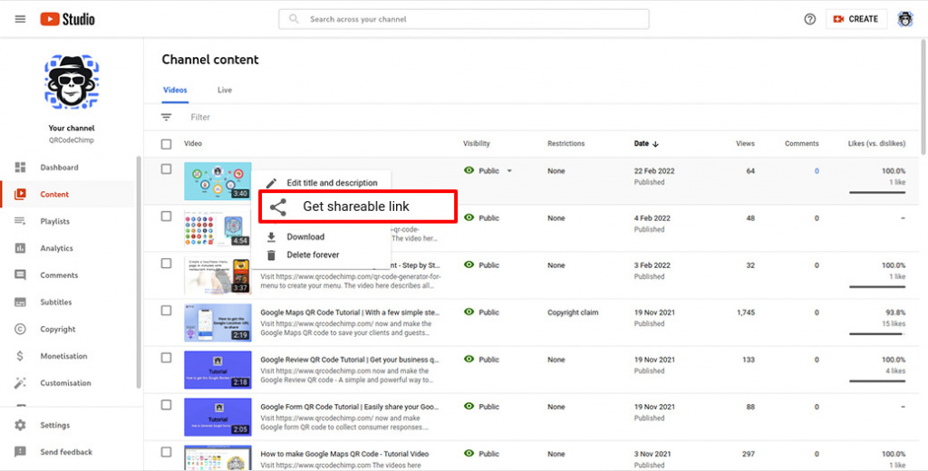Click the Playlists sidebar icon
928x471 pixels.
coord(20,221)
